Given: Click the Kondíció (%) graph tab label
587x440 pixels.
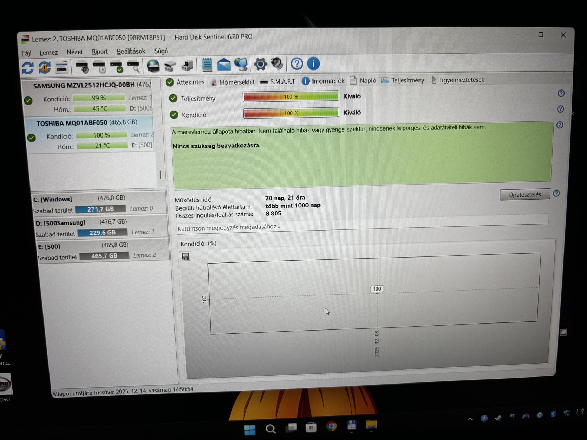Looking at the screenshot, I should [x=198, y=244].
